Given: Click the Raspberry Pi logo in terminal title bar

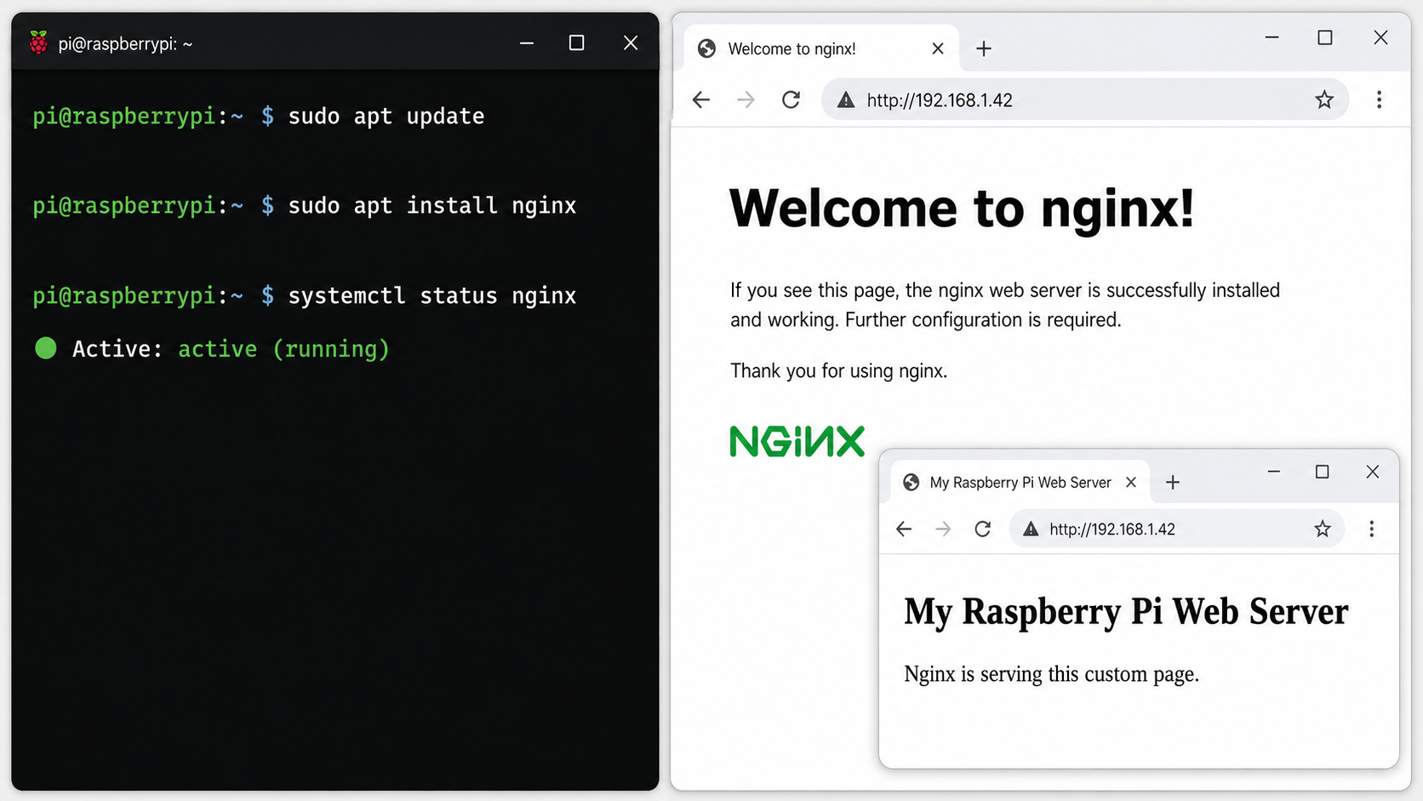Looking at the screenshot, I should pyautogui.click(x=38, y=43).
